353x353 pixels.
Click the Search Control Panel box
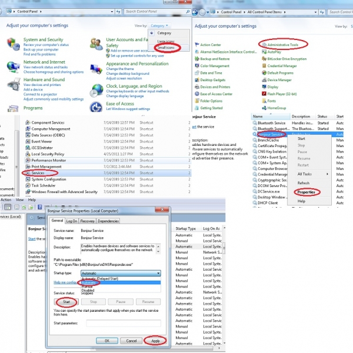(157, 12)
